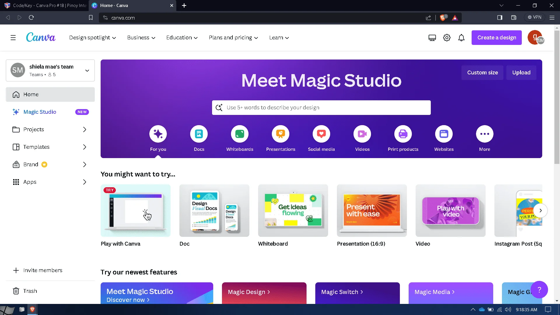Open the Doc thumbnail
Image resolution: width=560 pixels, height=315 pixels.
point(214,211)
